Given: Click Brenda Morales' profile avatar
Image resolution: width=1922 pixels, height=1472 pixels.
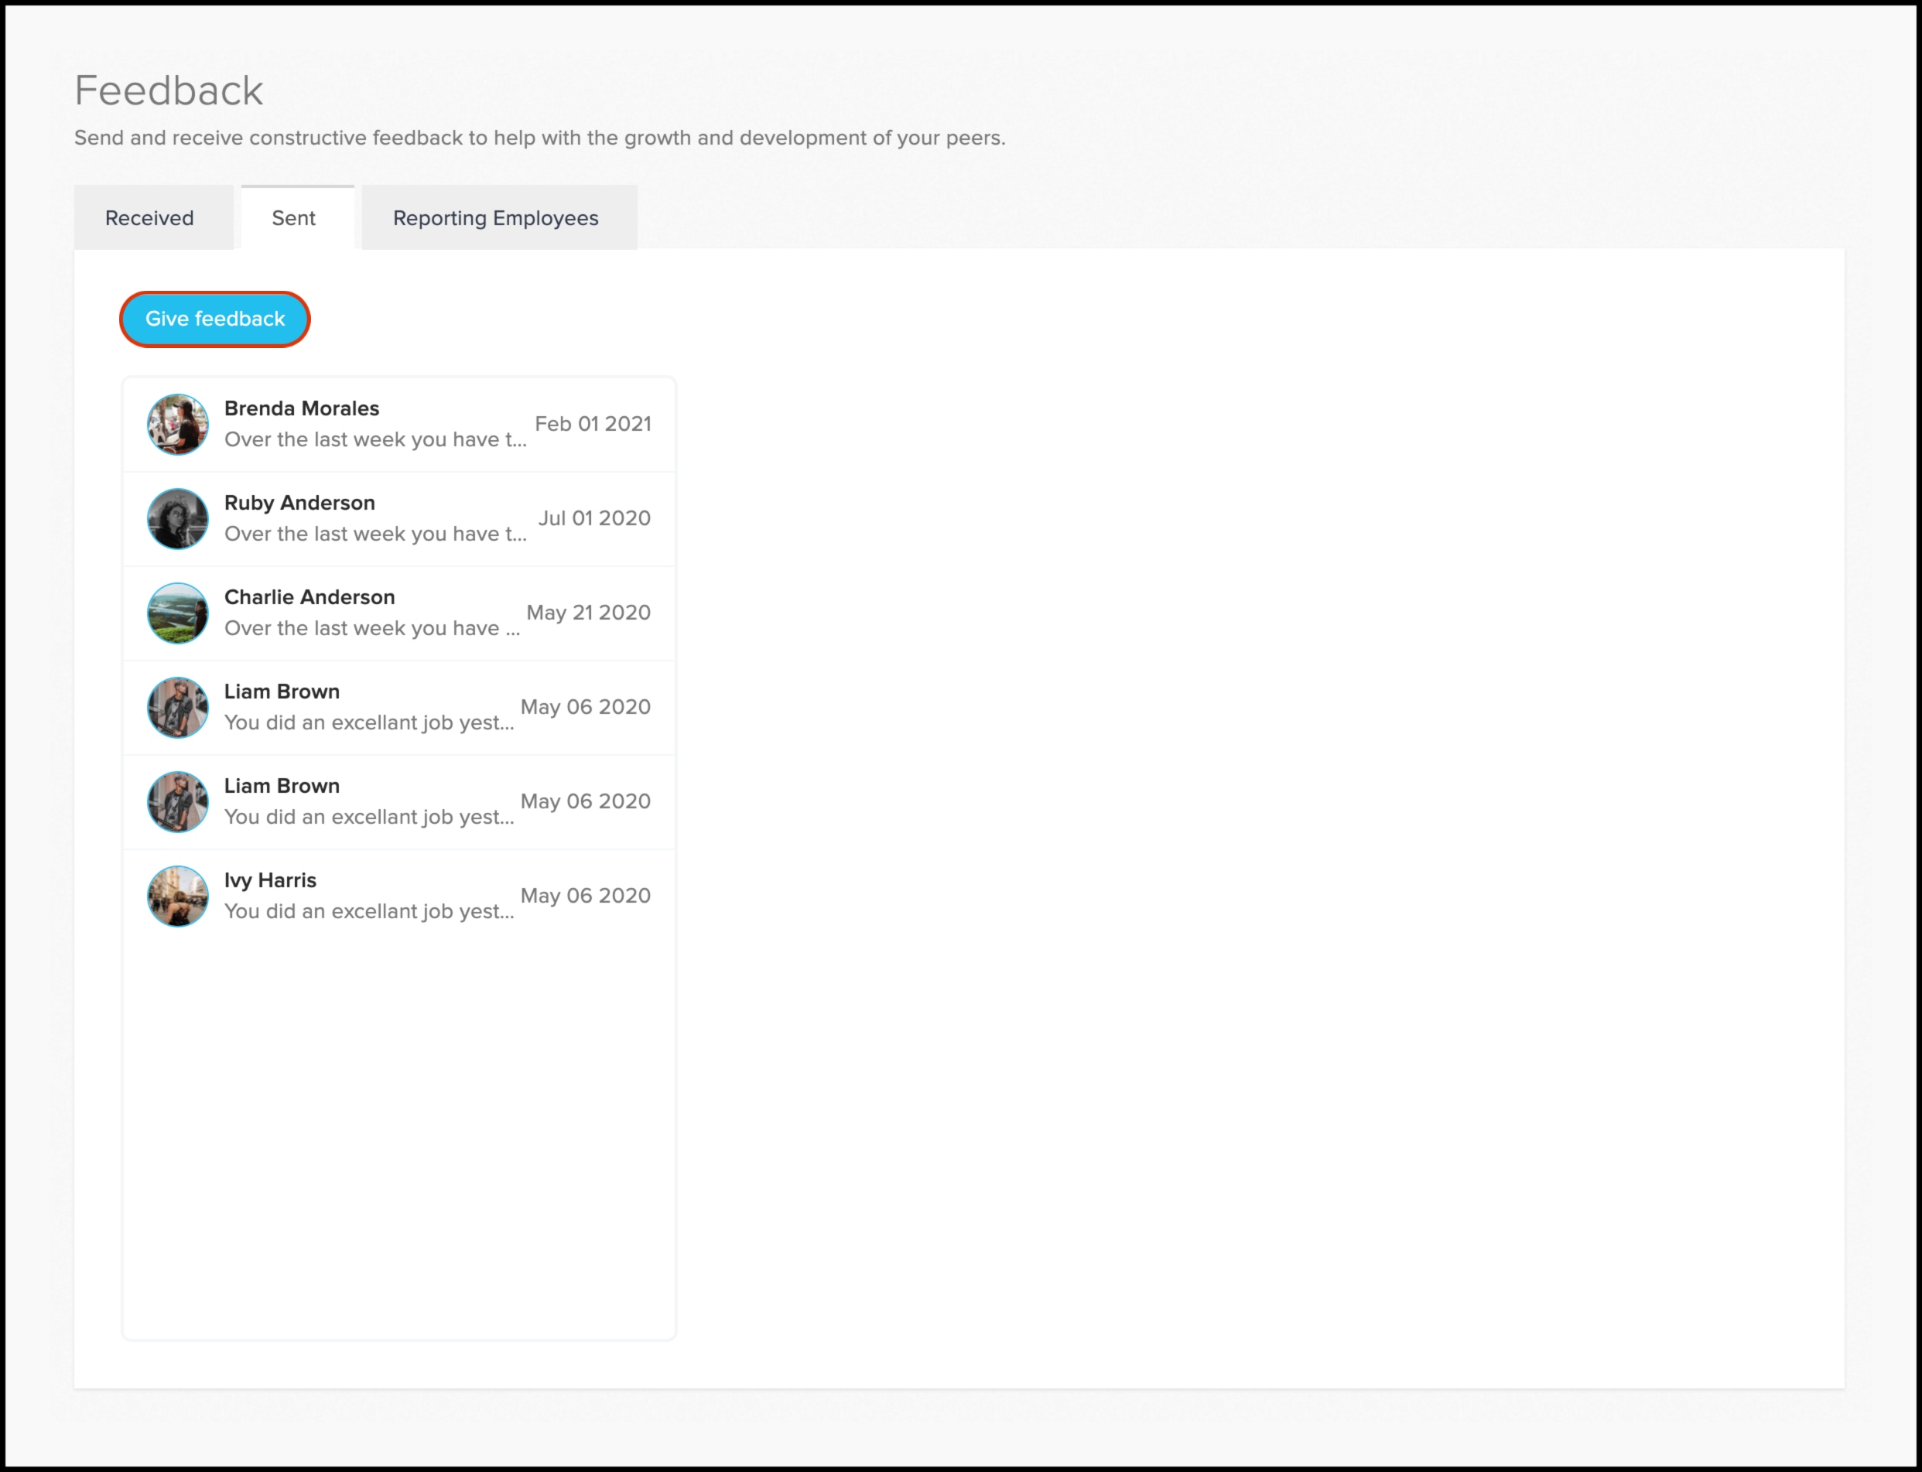Looking at the screenshot, I should pyautogui.click(x=178, y=424).
